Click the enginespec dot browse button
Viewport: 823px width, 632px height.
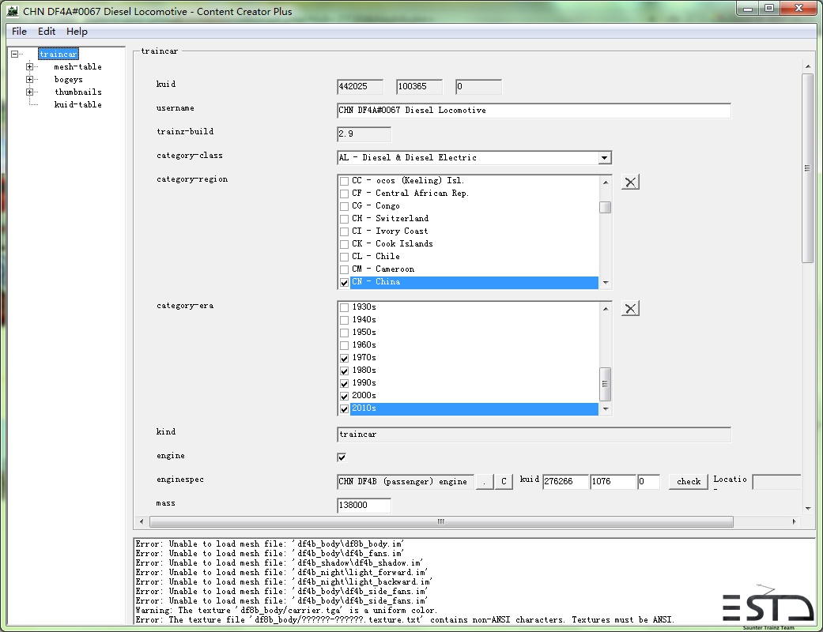coord(485,481)
